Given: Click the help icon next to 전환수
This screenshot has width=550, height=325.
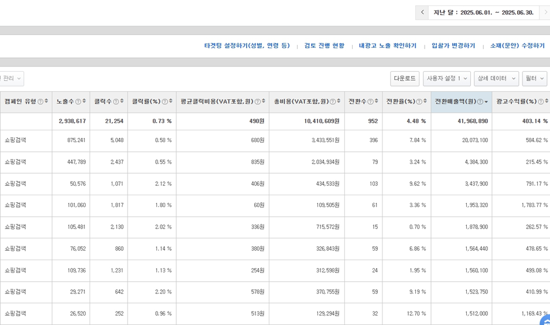Looking at the screenshot, I should [x=370, y=102].
